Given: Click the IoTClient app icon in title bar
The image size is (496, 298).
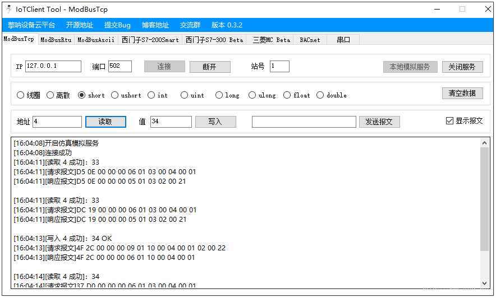Looking at the screenshot, I should pos(9,9).
